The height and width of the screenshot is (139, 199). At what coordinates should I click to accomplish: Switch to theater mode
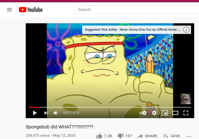click(x=175, y=113)
